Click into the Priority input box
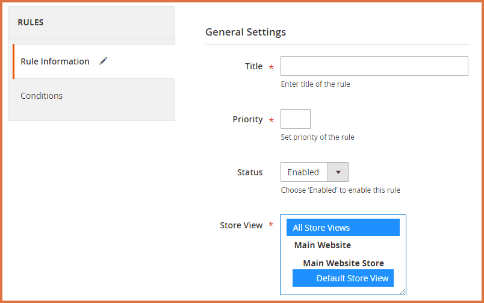This screenshot has width=484, height=303. coord(296,119)
